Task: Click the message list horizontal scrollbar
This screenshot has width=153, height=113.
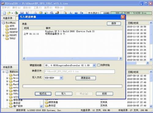Action: coord(72,58)
